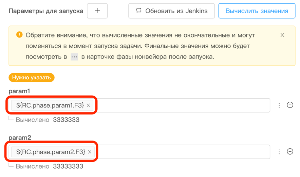The image size is (300, 177).
Task: Select the ${RC.phase.param2.F3} tag chip
Action: pyautogui.click(x=50, y=152)
